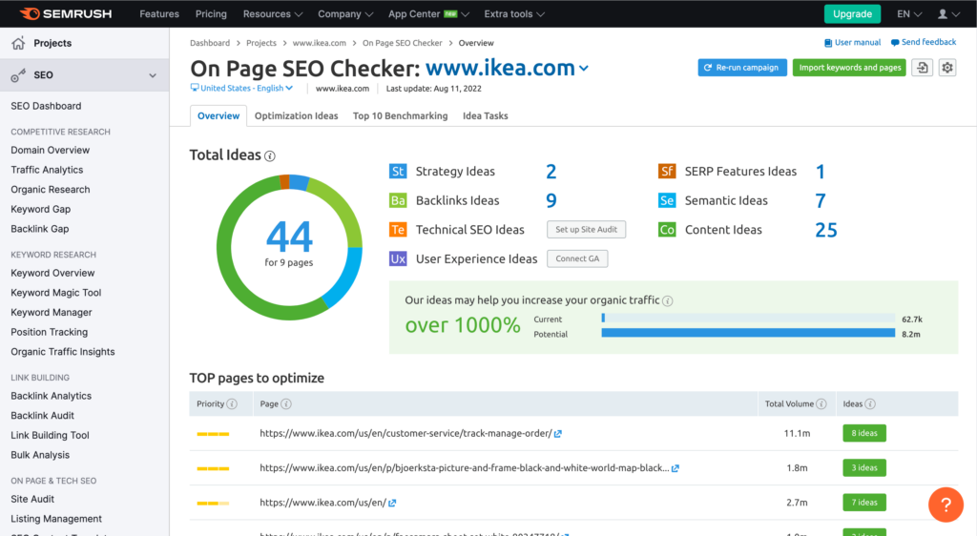Click Dashboard in the breadcrumb
This screenshot has height=536, width=977.
click(x=210, y=43)
